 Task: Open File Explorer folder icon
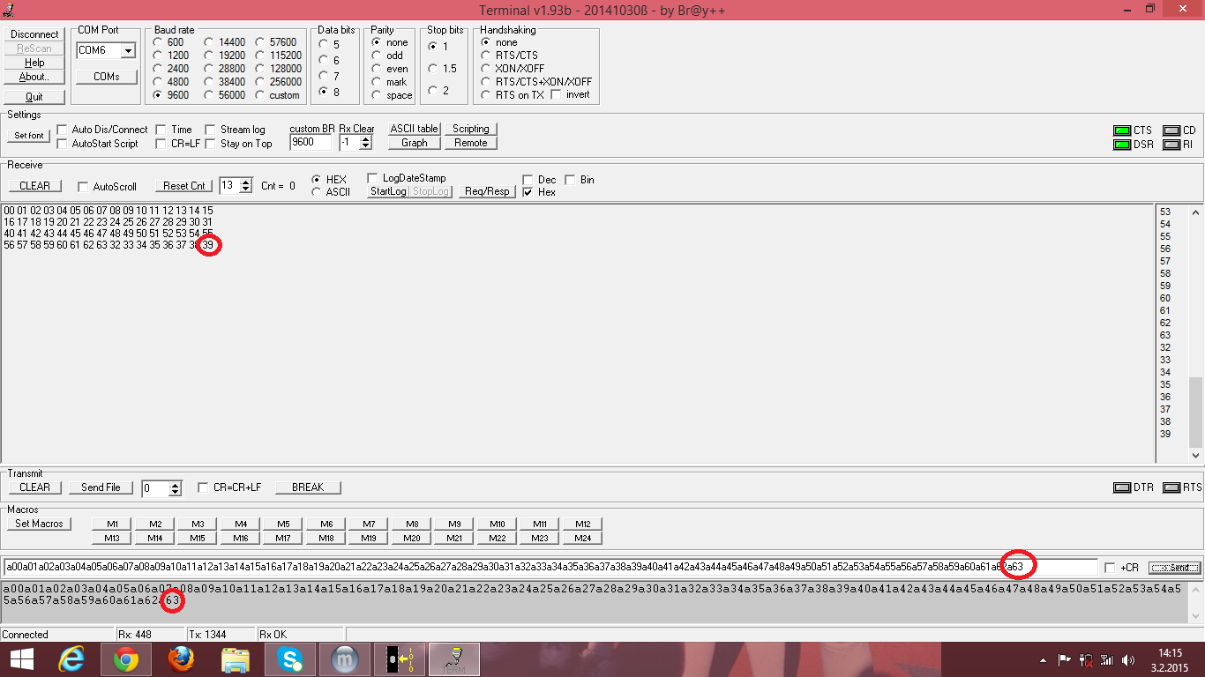coord(235,659)
